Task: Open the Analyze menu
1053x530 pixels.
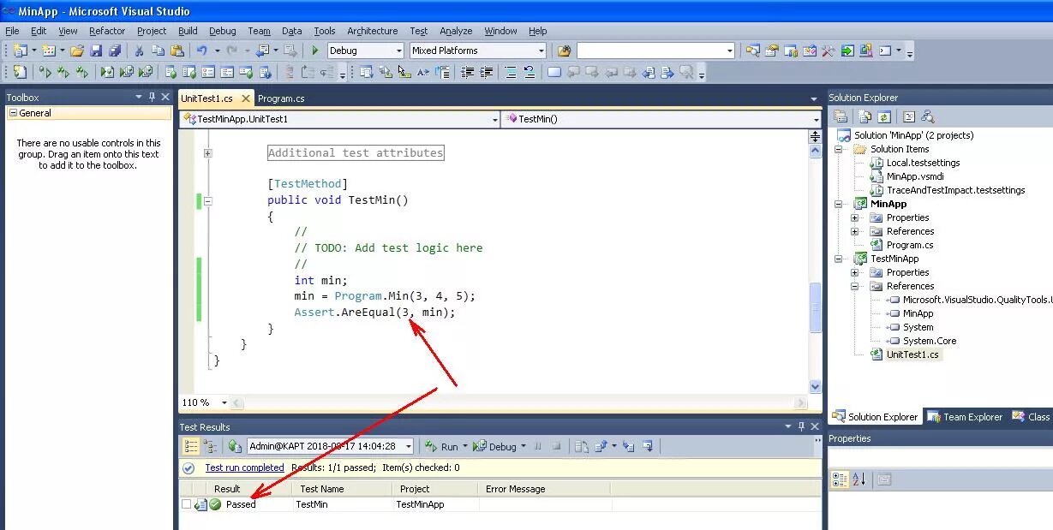Action: pyautogui.click(x=456, y=31)
